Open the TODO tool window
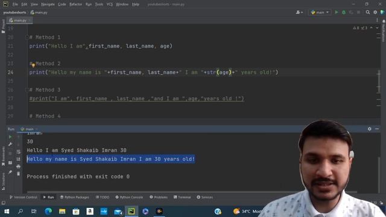The width and height of the screenshot is (386, 217). 103,197
